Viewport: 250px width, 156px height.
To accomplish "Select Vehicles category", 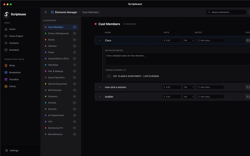I will tap(60, 46).
